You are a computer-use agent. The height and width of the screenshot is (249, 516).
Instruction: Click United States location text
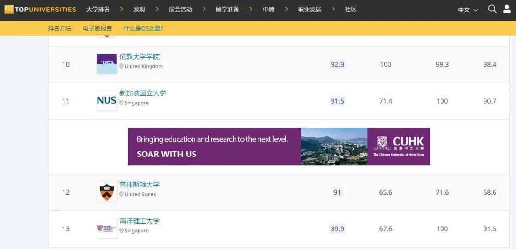[x=140, y=194]
